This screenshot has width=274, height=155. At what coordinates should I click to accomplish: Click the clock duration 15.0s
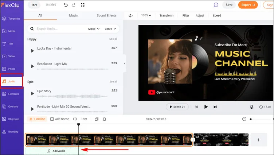pos(265,107)
